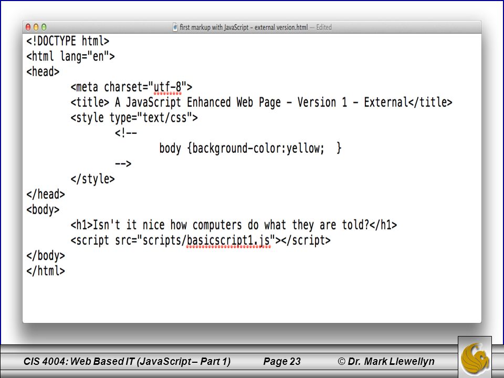Click the gold Pegasus logo
This screenshot has height=378, width=504.
pyautogui.click(x=475, y=358)
